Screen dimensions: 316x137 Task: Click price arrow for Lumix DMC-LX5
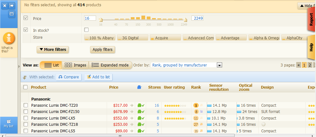coord(132,118)
